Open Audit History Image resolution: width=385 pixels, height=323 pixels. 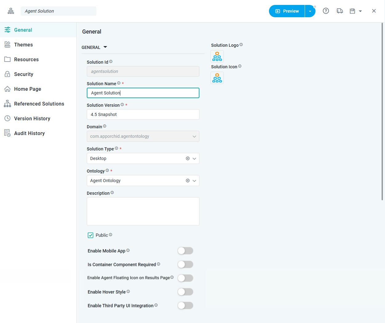[38, 133]
